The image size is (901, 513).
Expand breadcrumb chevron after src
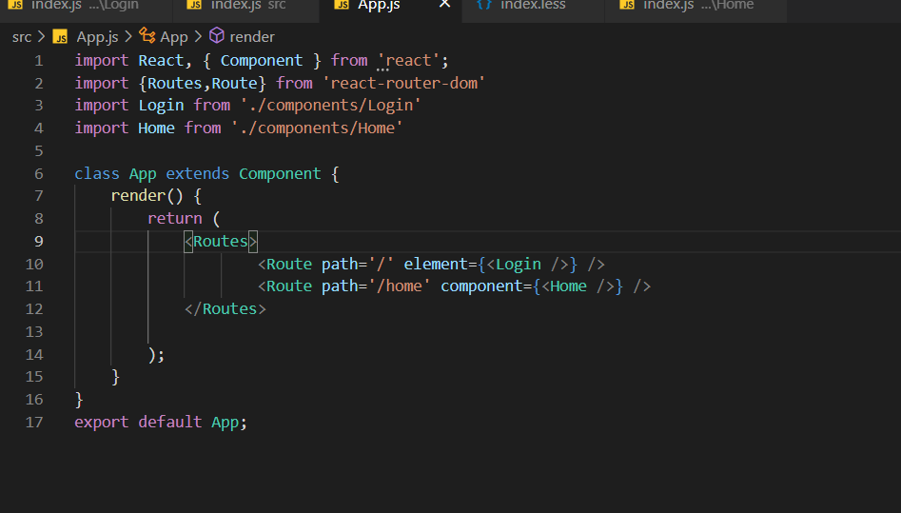(x=41, y=37)
